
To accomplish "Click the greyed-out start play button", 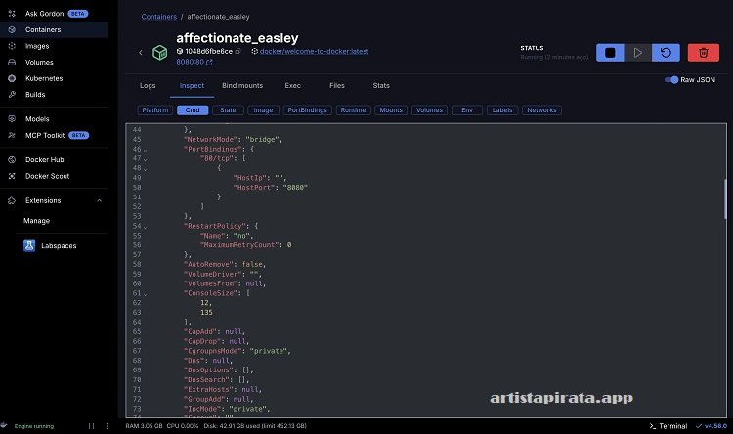I will coord(637,53).
